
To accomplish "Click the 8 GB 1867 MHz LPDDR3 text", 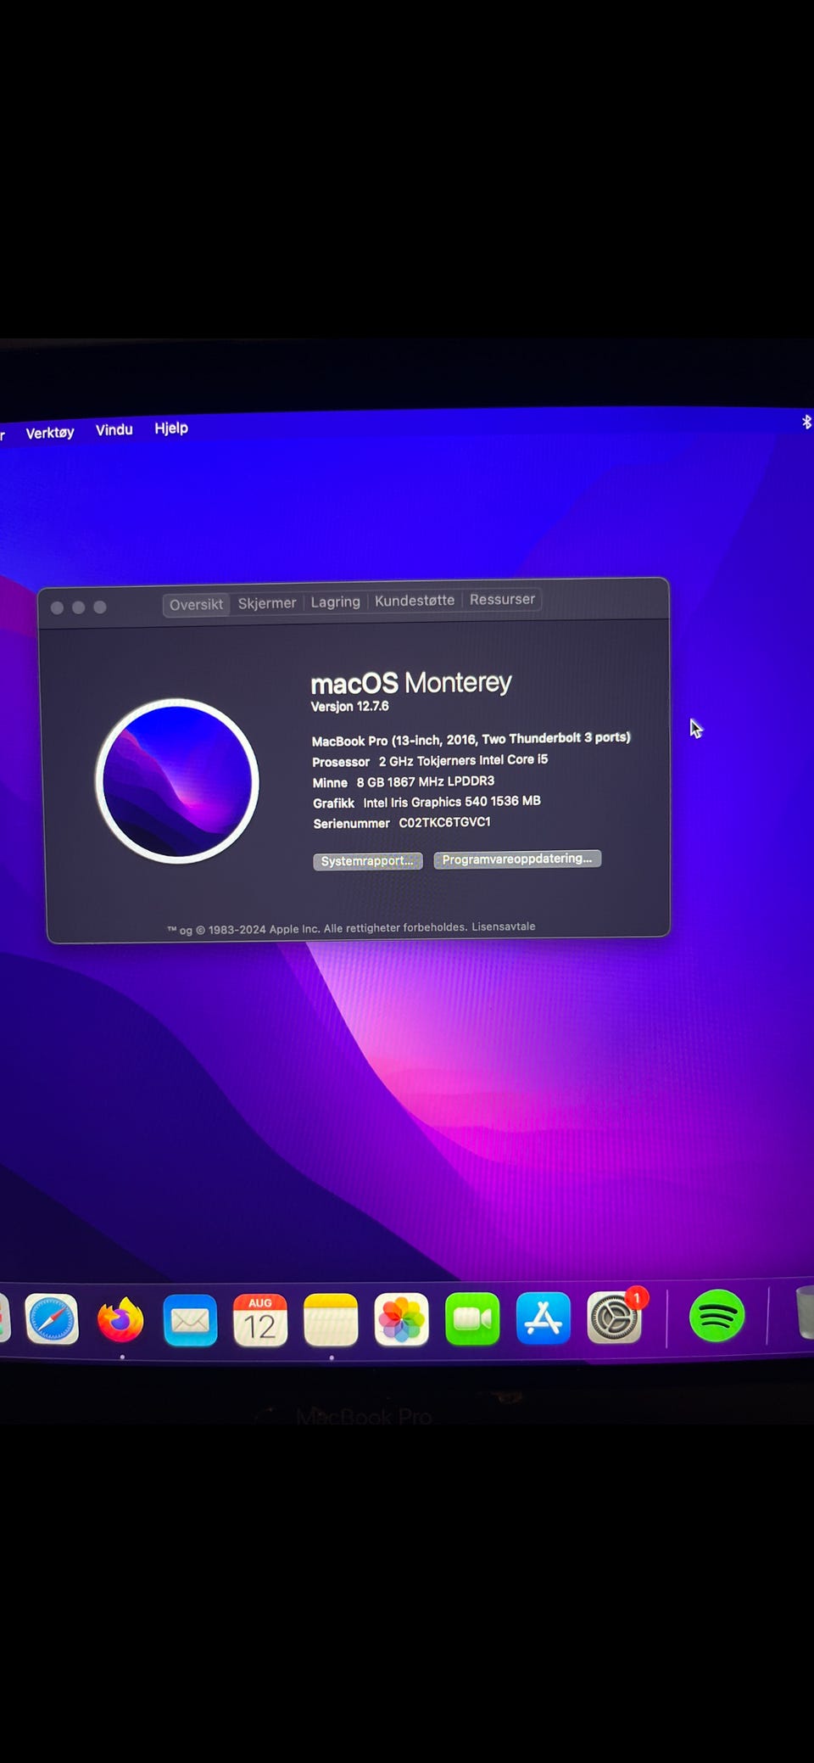I will coord(425,781).
